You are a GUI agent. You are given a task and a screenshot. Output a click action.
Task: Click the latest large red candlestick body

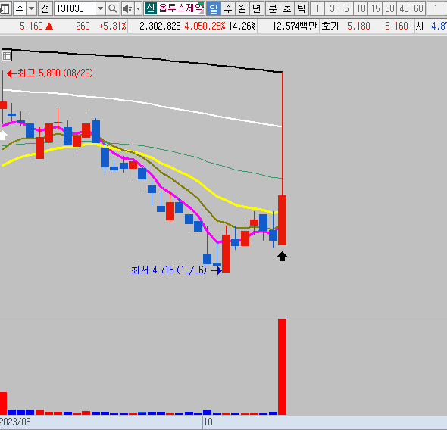pos(283,220)
